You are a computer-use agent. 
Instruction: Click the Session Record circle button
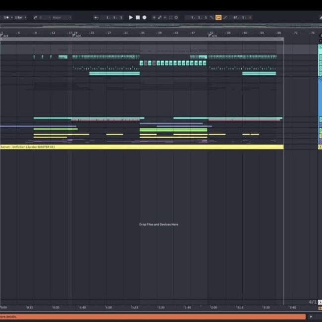[x=176, y=17]
